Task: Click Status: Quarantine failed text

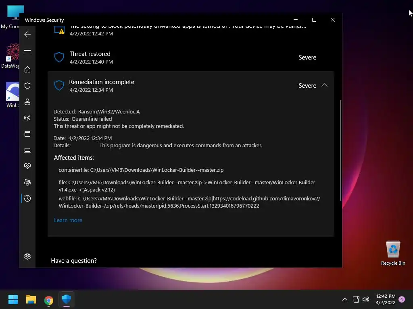Action: pyautogui.click(x=83, y=119)
